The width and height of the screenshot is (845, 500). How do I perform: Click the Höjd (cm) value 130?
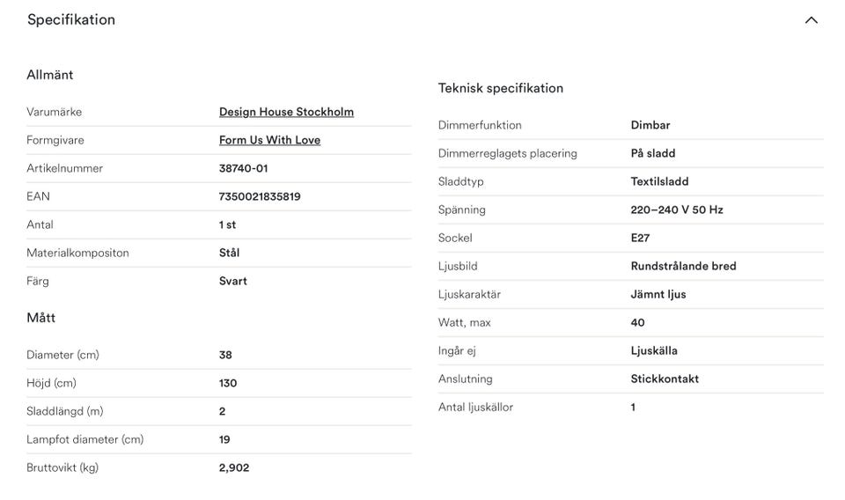coord(228,383)
